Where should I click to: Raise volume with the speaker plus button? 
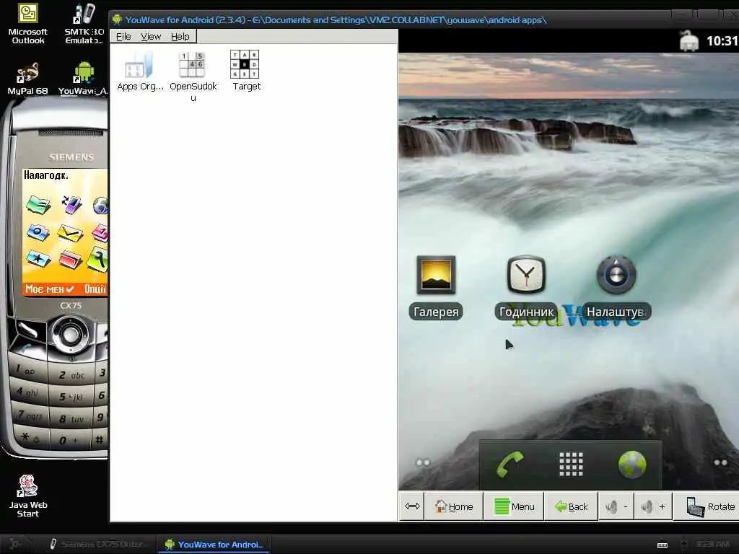[x=653, y=506]
